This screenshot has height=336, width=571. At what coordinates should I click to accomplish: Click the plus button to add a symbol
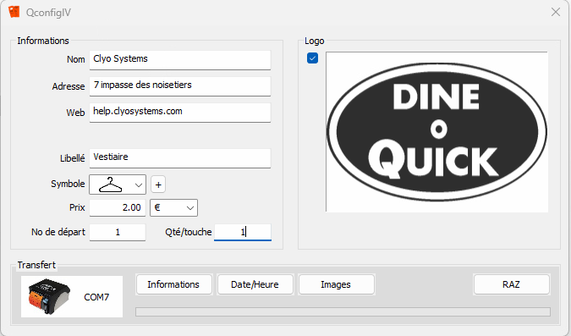[x=158, y=185]
